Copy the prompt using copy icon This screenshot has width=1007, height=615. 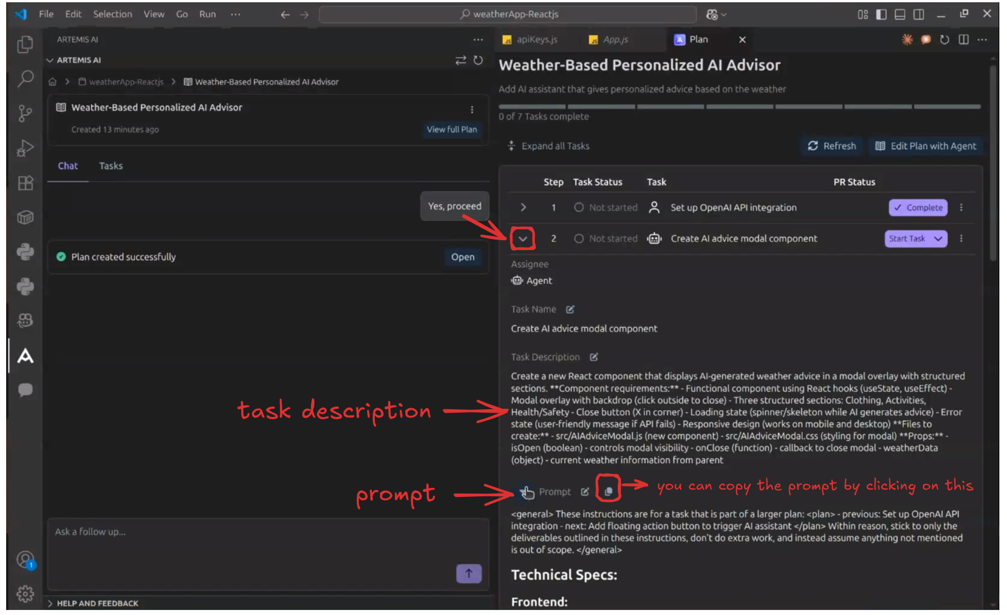tap(608, 492)
